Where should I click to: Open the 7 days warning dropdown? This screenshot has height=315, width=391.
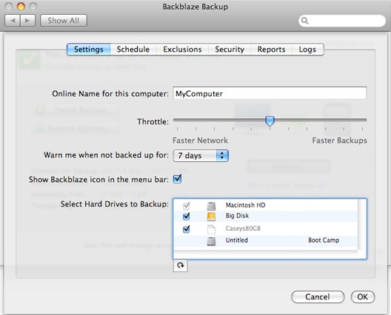201,155
